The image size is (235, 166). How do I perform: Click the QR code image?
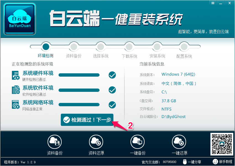coord(222,144)
